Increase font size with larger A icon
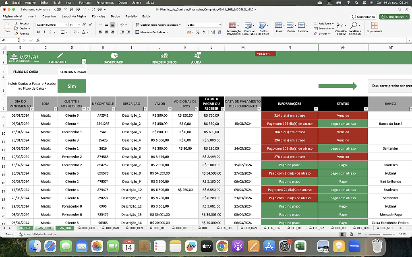 coord(84,25)
